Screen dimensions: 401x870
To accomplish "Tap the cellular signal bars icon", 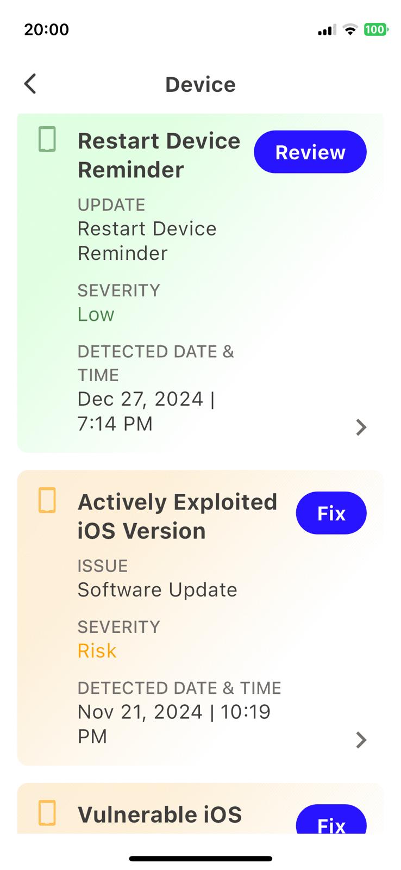I will (327, 30).
